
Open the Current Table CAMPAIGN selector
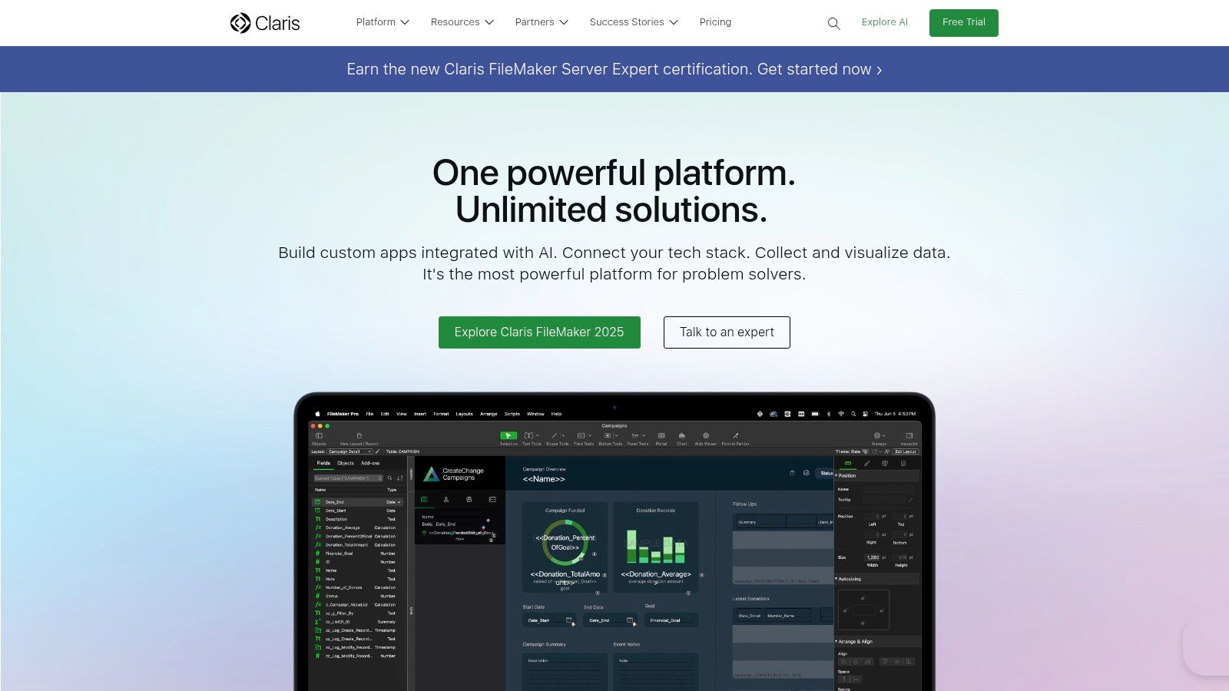point(348,478)
